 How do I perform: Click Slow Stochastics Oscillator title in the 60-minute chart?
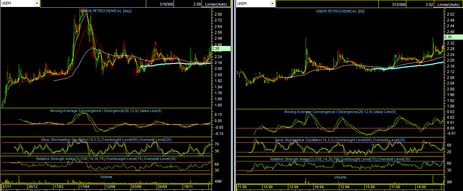340,140
